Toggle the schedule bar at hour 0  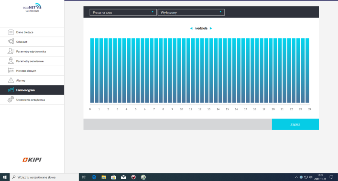(92, 70)
